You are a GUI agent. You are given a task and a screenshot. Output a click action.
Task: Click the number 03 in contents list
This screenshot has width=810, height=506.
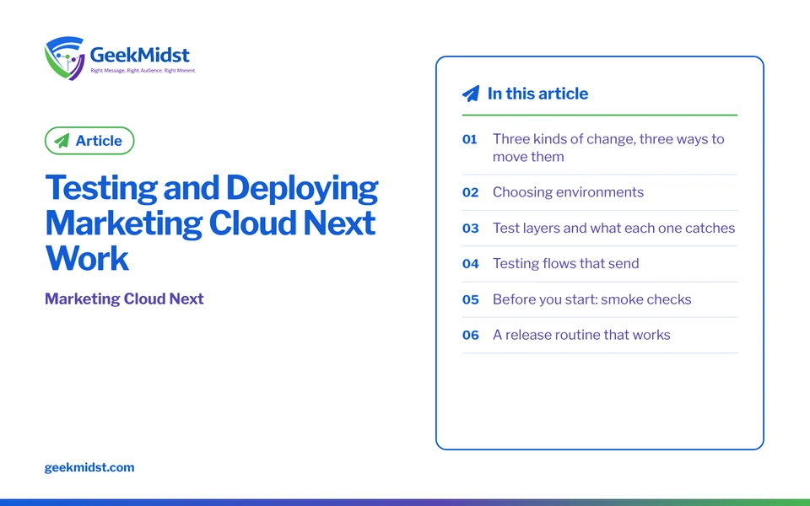tap(470, 229)
